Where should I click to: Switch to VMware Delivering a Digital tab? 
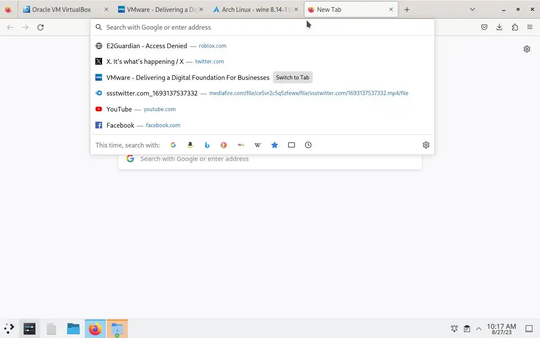click(x=162, y=9)
